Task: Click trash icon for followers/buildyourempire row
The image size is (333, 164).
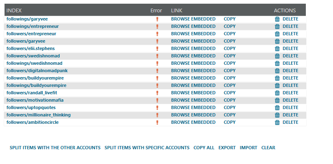Action: click(277, 78)
